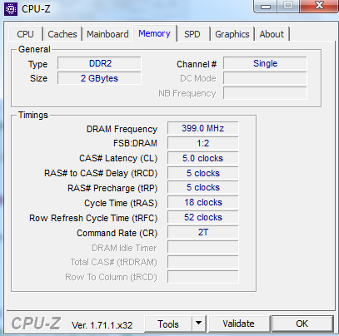This screenshot has width=339, height=336.
Task: Select the Memory tab
Action: 154,33
